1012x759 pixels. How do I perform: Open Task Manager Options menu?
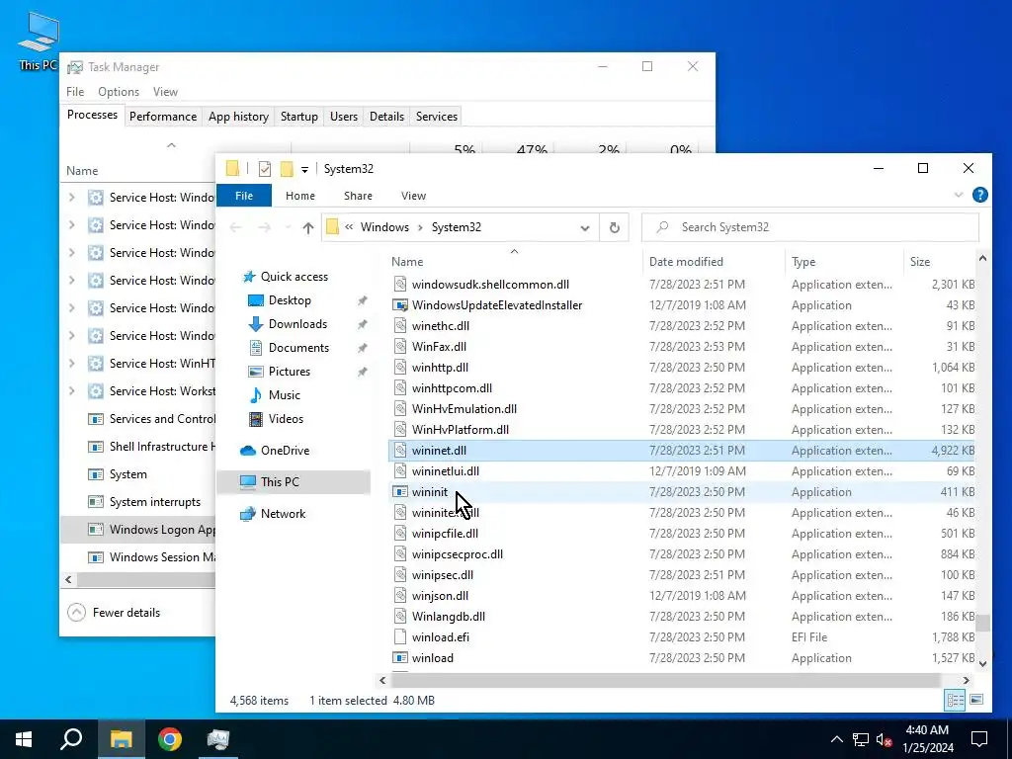coord(119,92)
